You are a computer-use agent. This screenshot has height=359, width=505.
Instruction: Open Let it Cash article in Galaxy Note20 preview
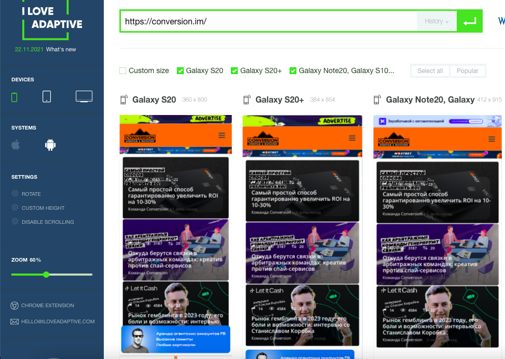[x=438, y=317]
